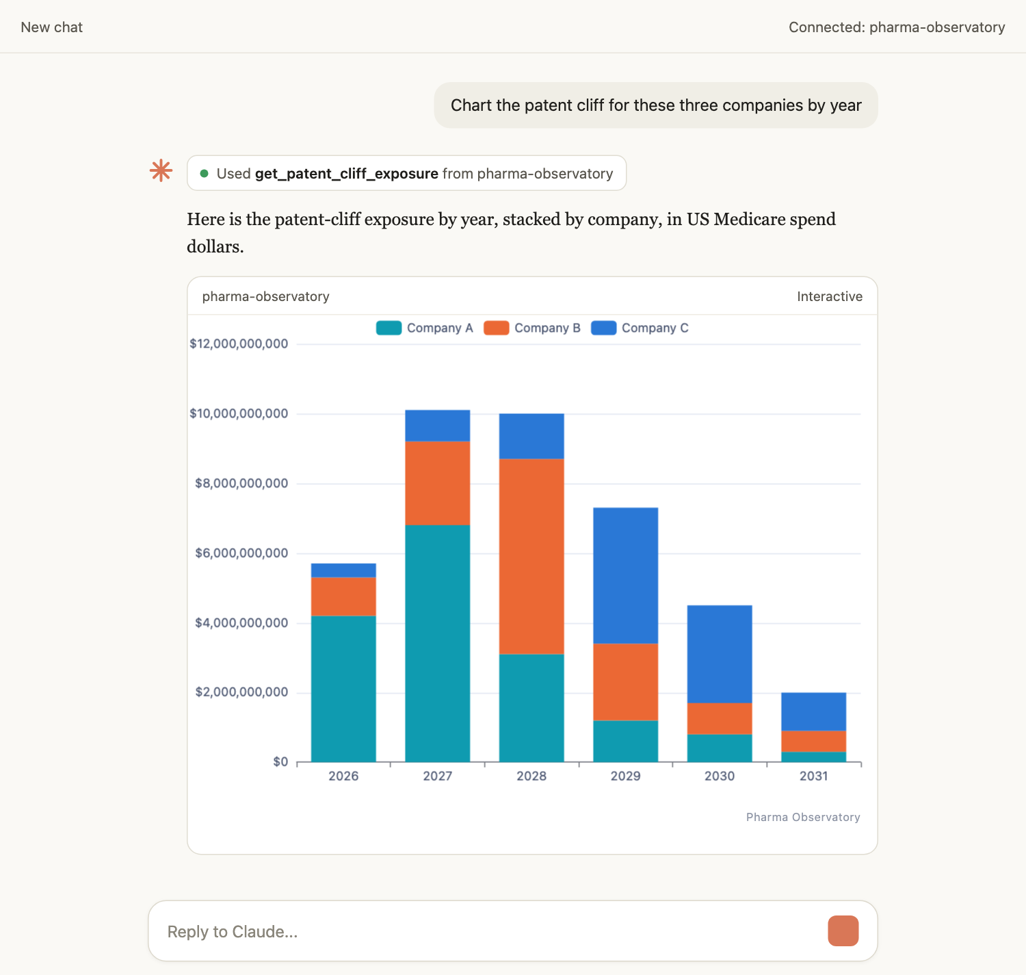Screen dimensions: 1026x975
Task: Click the 2030 Company C blue bar segment
Action: [x=720, y=654]
